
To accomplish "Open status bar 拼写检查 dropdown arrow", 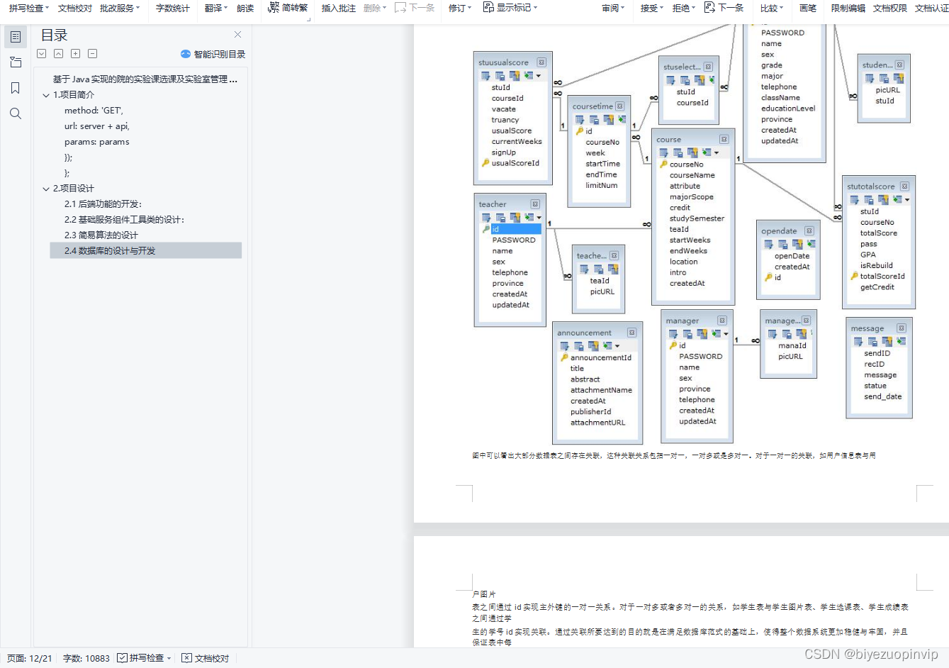I will [x=169, y=658].
